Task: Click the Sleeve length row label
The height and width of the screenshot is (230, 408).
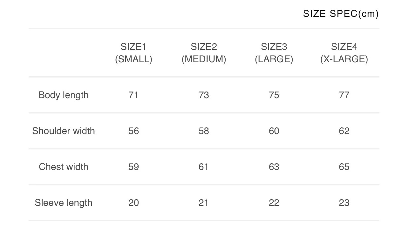Action: pyautogui.click(x=64, y=203)
